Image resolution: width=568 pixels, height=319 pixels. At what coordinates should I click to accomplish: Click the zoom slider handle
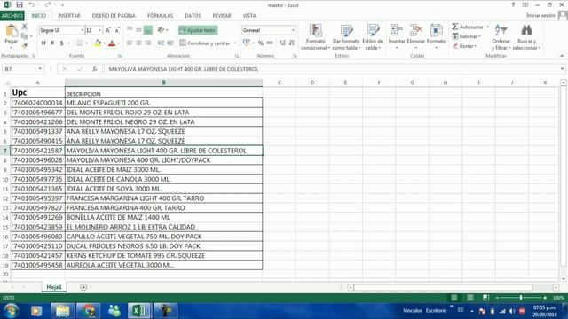[521, 298]
